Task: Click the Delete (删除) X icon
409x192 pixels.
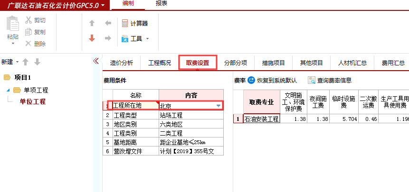Action: 29,44
